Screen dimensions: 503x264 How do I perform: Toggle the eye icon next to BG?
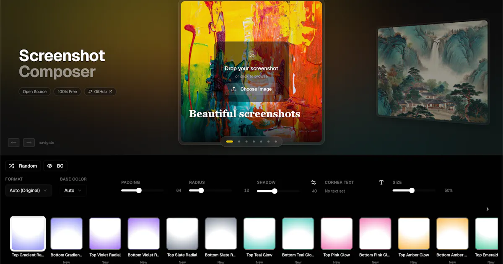click(49, 166)
